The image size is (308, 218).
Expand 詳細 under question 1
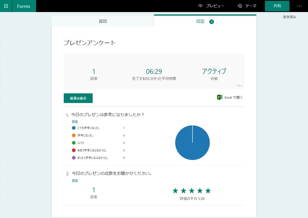(74, 121)
